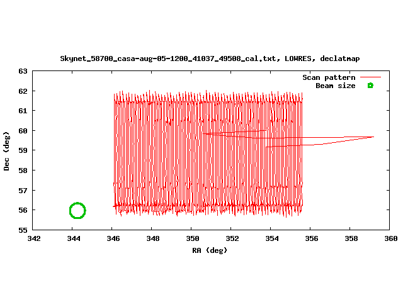Click the red Scan pattern legend line
403x302 pixels.
pos(370,77)
